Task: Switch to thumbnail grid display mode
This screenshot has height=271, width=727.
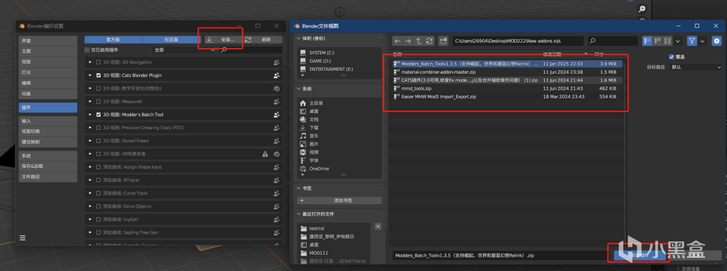Action: click(x=668, y=41)
